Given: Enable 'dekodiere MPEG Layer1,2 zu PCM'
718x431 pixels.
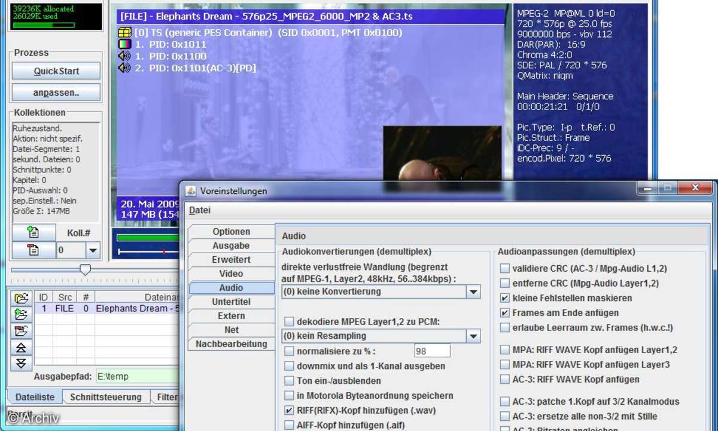Looking at the screenshot, I should pyautogui.click(x=289, y=321).
